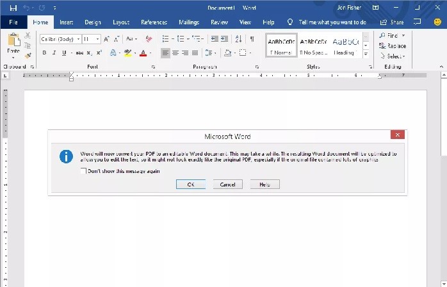Toggle Show/Hide paragraph marks
Image resolution: width=447 pixels, height=287 pixels.
point(252,39)
